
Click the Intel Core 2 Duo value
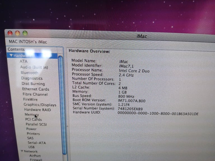coord(134,71)
